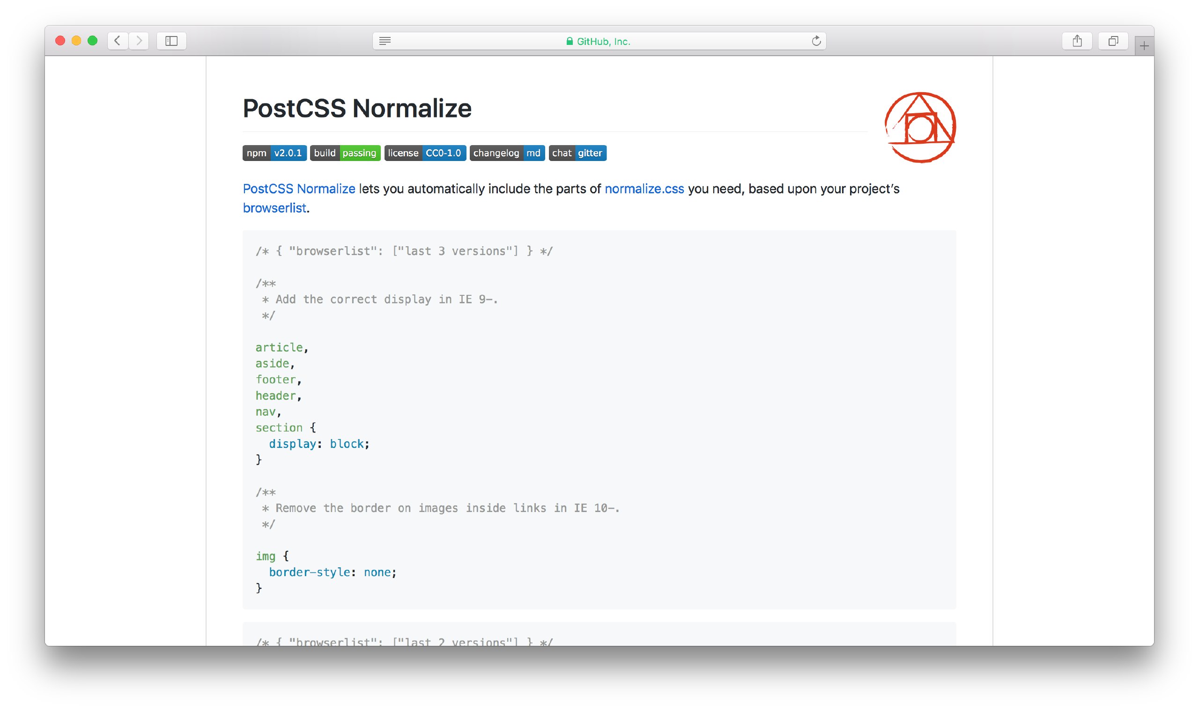Viewport: 1199px width, 710px height.
Task: Click the 'last 3 versions' comment line
Action: click(404, 251)
